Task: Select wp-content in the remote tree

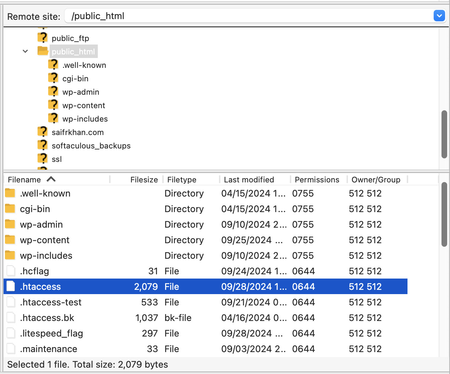Action: 84,105
